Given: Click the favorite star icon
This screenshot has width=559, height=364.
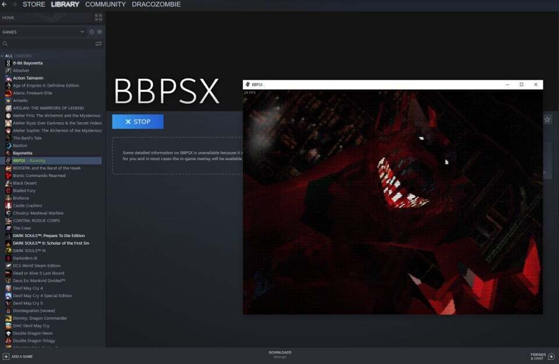Looking at the screenshot, I should [547, 120].
